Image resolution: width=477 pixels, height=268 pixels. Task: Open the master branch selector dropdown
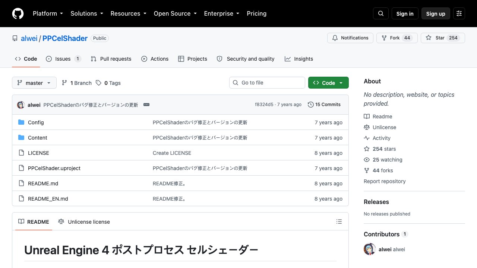[34, 83]
